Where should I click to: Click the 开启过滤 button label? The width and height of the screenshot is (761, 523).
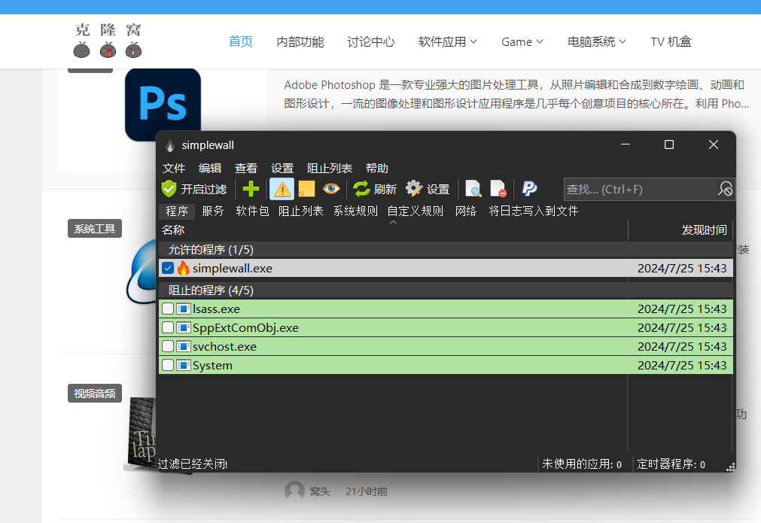(204, 189)
